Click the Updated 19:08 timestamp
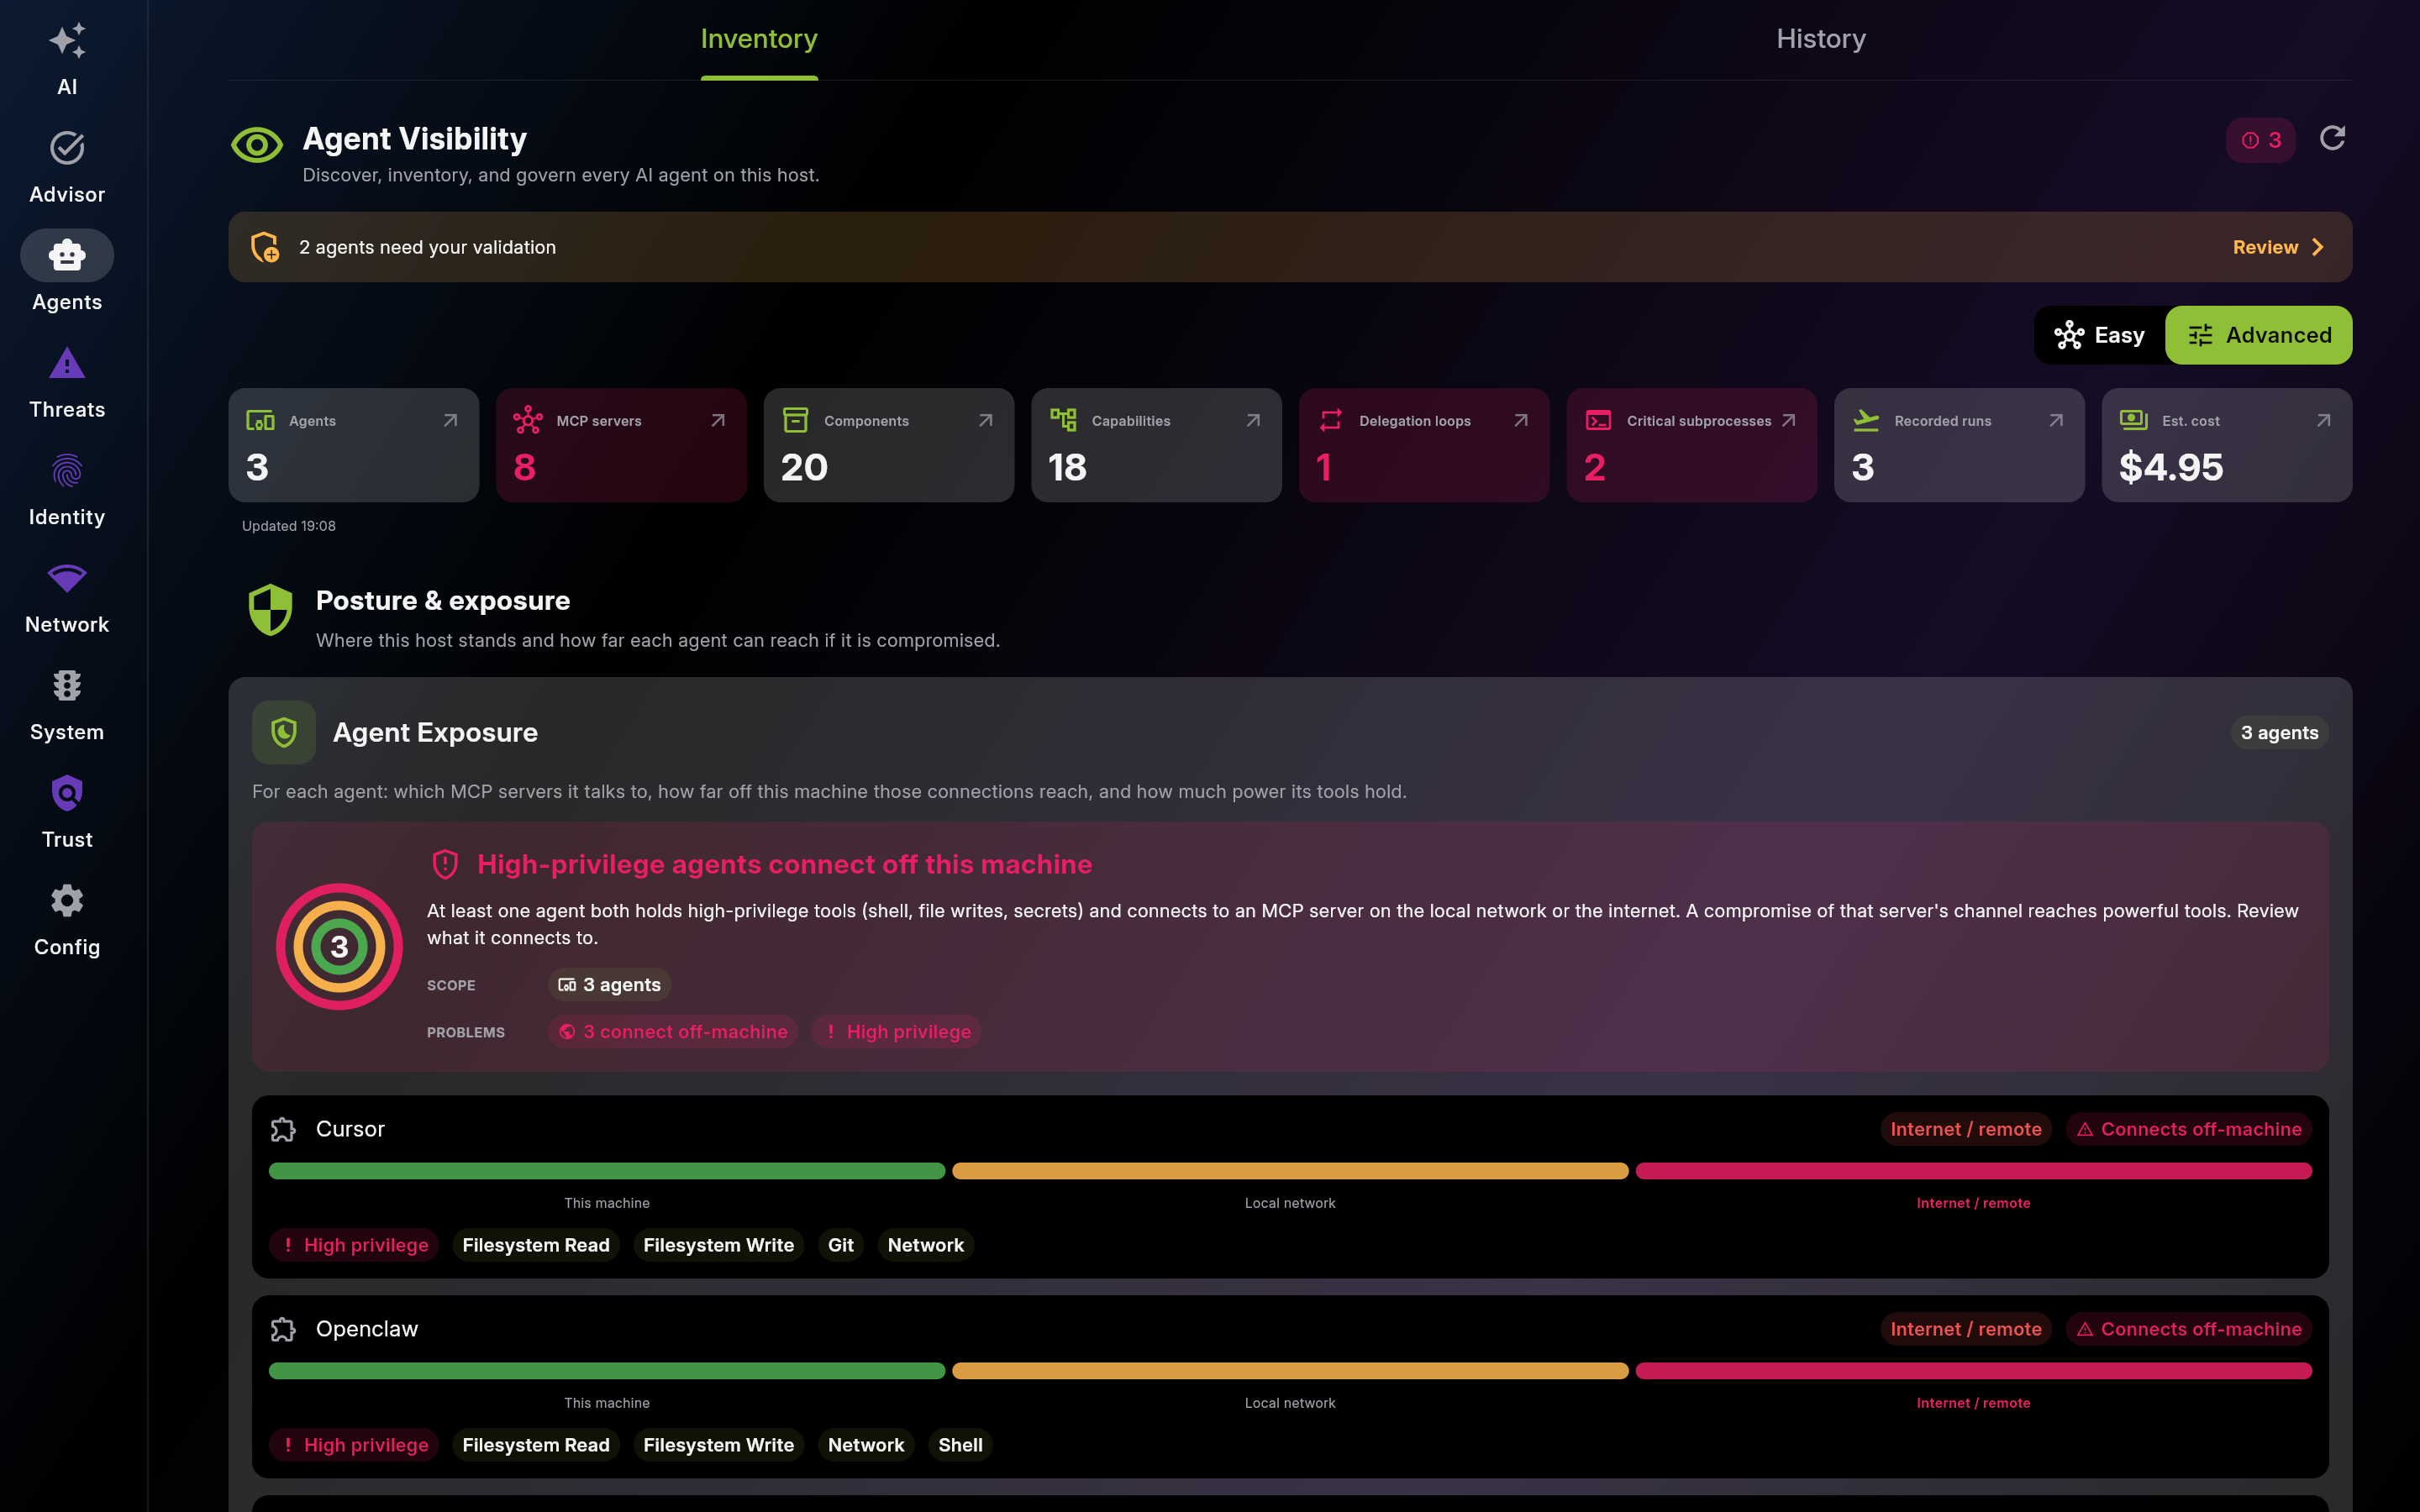The width and height of the screenshot is (2420, 1512). 289,526
